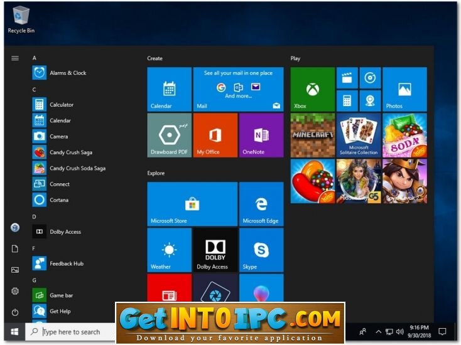Screen dimensions: 461x345
Task: Open network icon in system tray
Action: point(389,332)
